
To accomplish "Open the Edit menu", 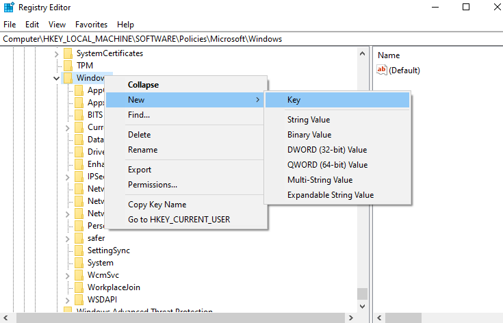I will 32,25.
